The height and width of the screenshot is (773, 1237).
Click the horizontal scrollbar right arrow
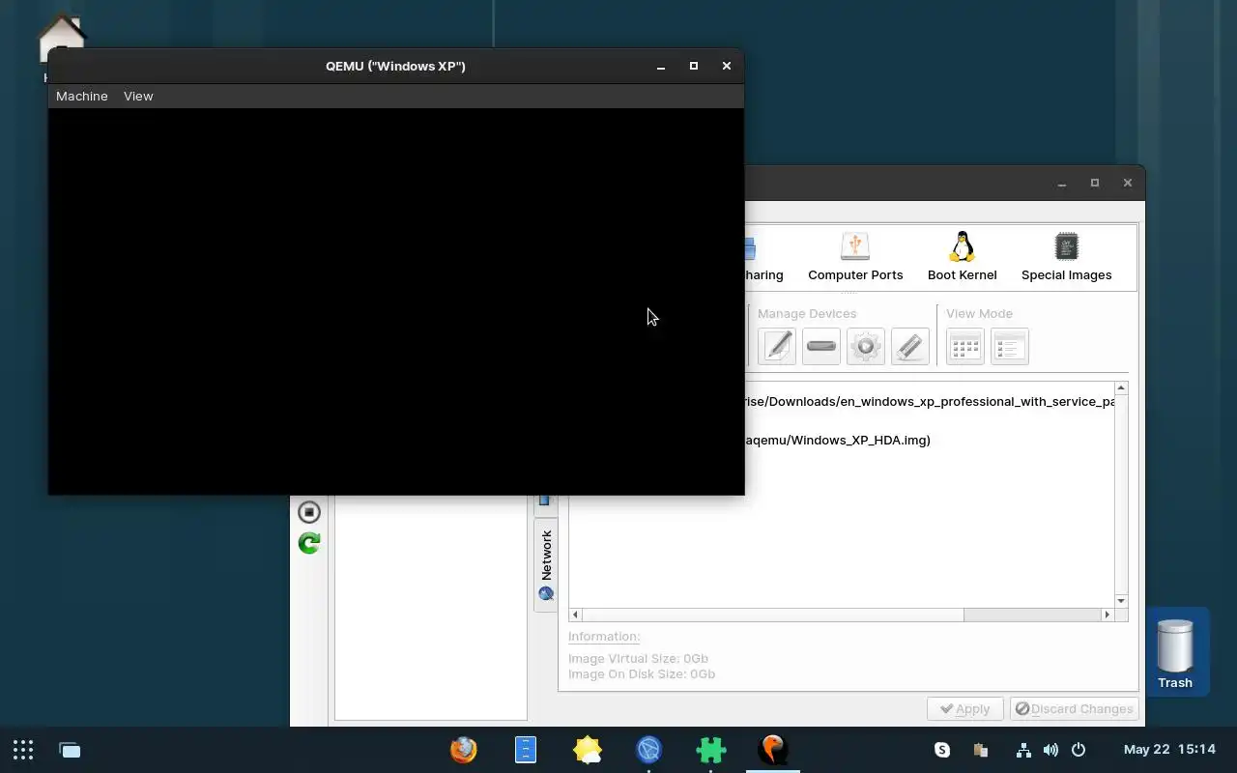(x=1108, y=615)
